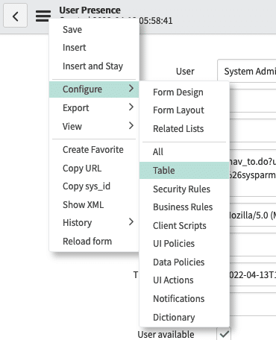Click the User field showing System Admin
The width and height of the screenshot is (276, 340).
click(247, 71)
